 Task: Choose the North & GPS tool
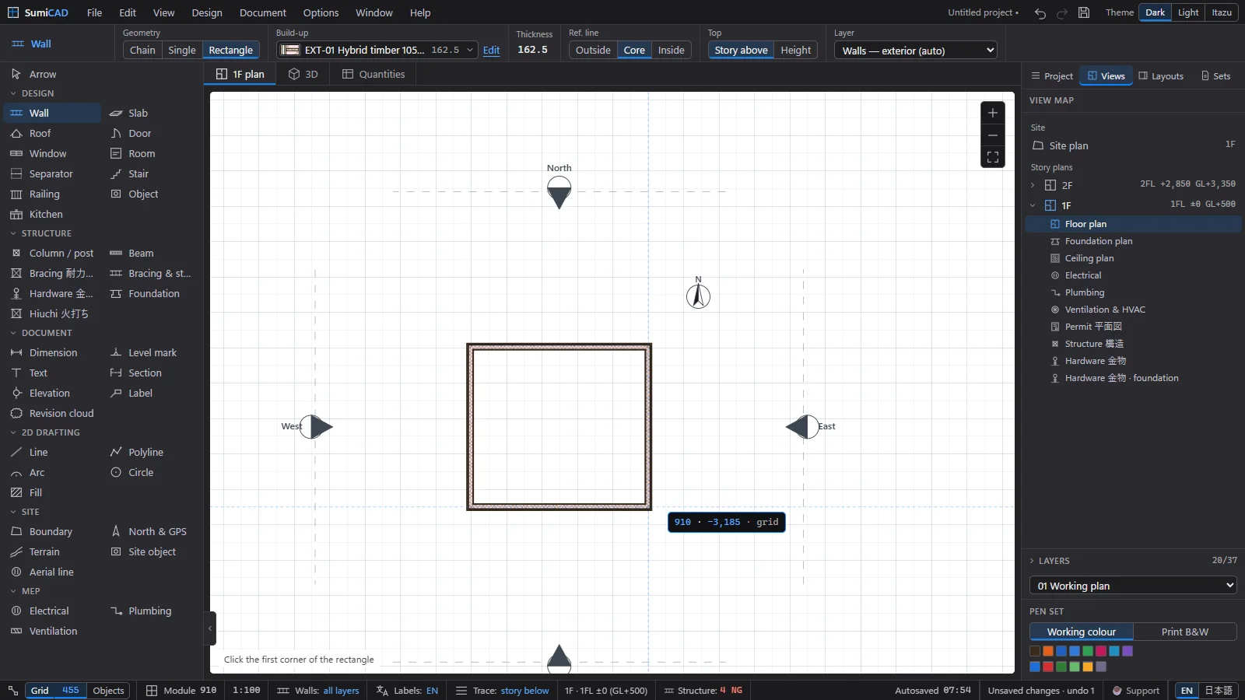(x=151, y=531)
